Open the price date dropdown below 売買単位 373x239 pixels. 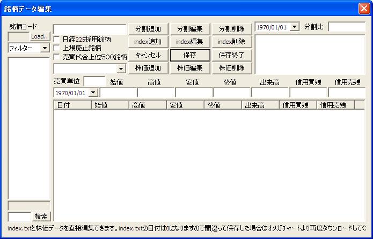click(x=93, y=92)
